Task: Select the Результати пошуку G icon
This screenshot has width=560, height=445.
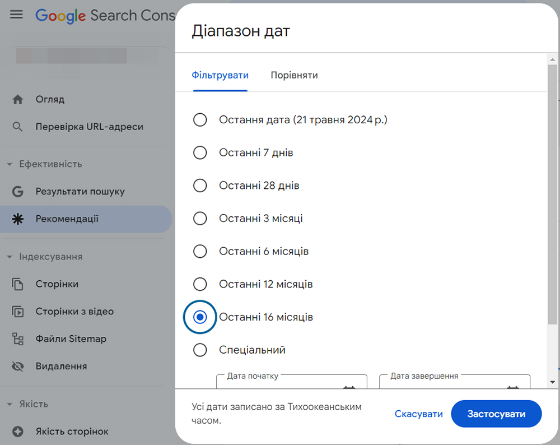Action: (x=17, y=191)
